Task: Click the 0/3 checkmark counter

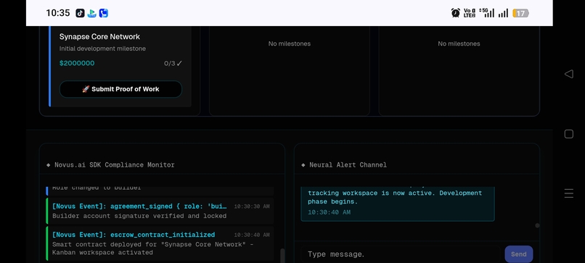Action: [x=173, y=63]
